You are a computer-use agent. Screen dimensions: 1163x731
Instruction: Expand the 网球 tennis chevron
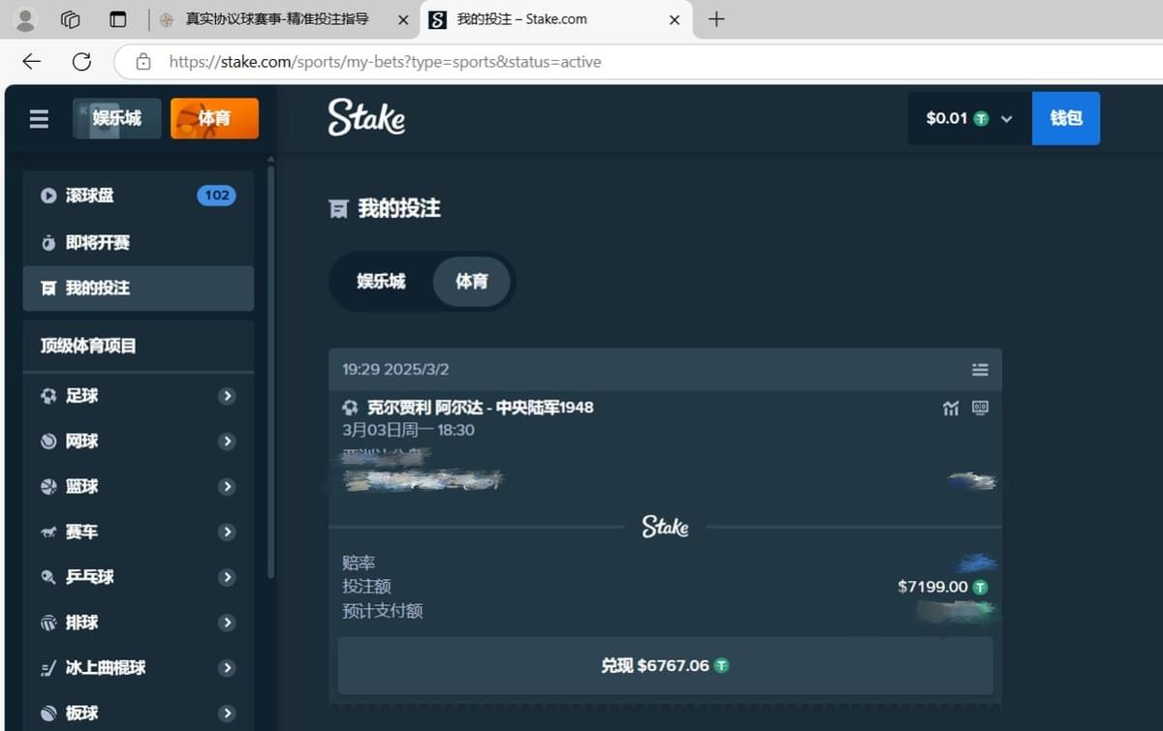click(x=227, y=442)
